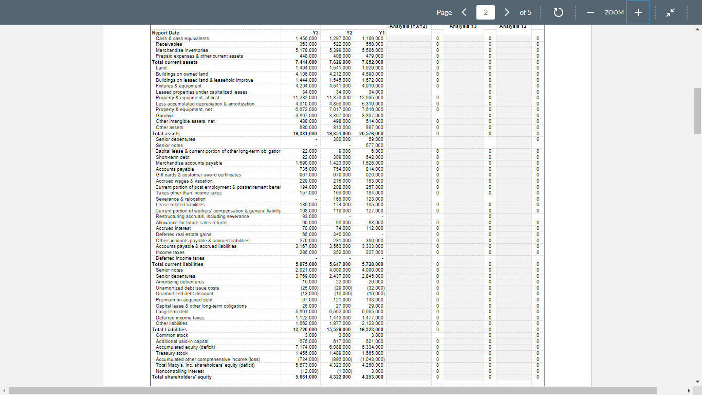This screenshot has width=702, height=395.
Task: Click the 'Fixtures & equipment' label
Action: [x=179, y=86]
